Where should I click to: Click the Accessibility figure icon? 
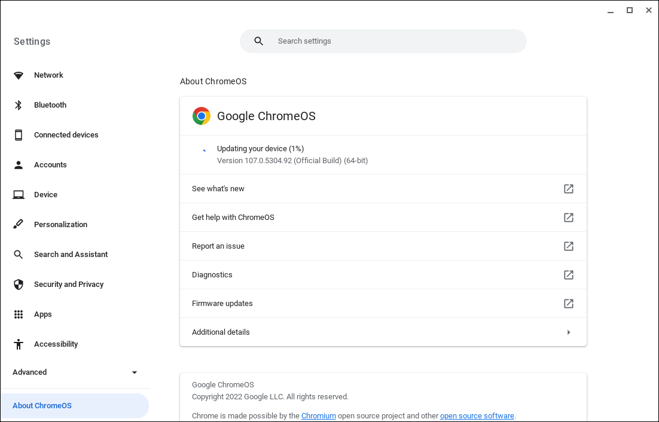point(19,344)
